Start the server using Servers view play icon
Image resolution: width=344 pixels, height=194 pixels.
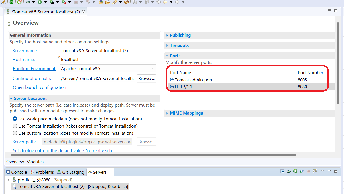pyautogui.click(x=295, y=171)
